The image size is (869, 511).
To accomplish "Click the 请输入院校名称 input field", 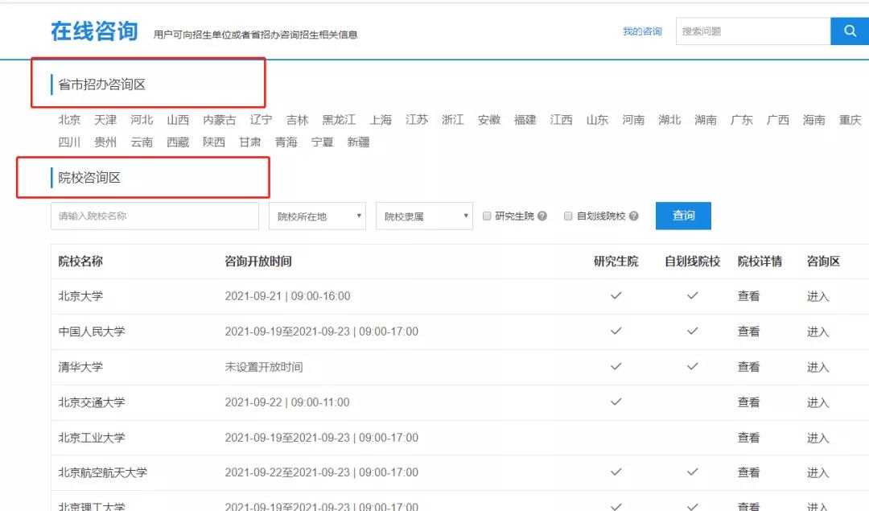I will click(154, 216).
